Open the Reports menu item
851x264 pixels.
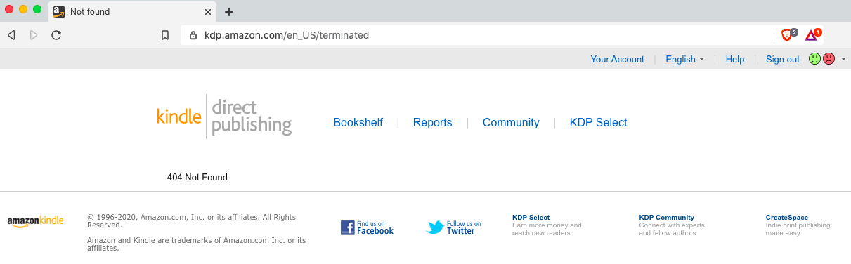pyautogui.click(x=433, y=122)
